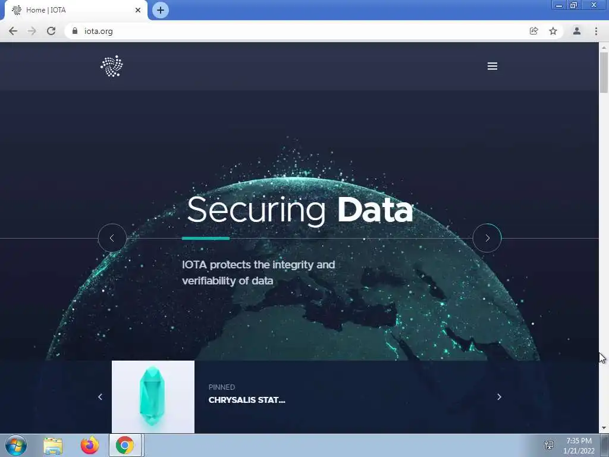Click the page vertical scrollbar thumb
This screenshot has height=457, width=609.
(x=604, y=72)
